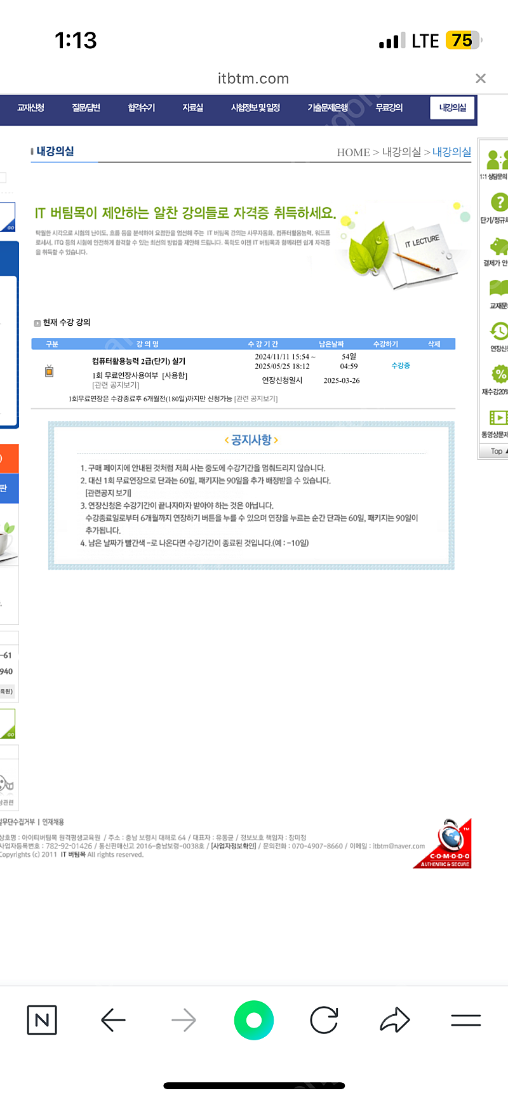Viewport: 508px width, 1100px height.
Task: Click course title 컴퓨터활용능력 2급(단기) 실기
Action: click(x=139, y=361)
